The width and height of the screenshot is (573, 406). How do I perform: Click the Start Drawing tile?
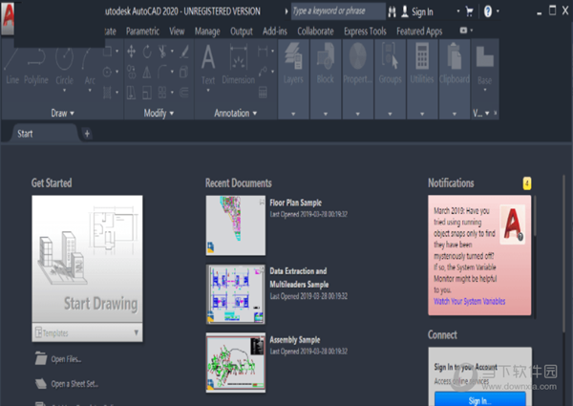tap(87, 259)
